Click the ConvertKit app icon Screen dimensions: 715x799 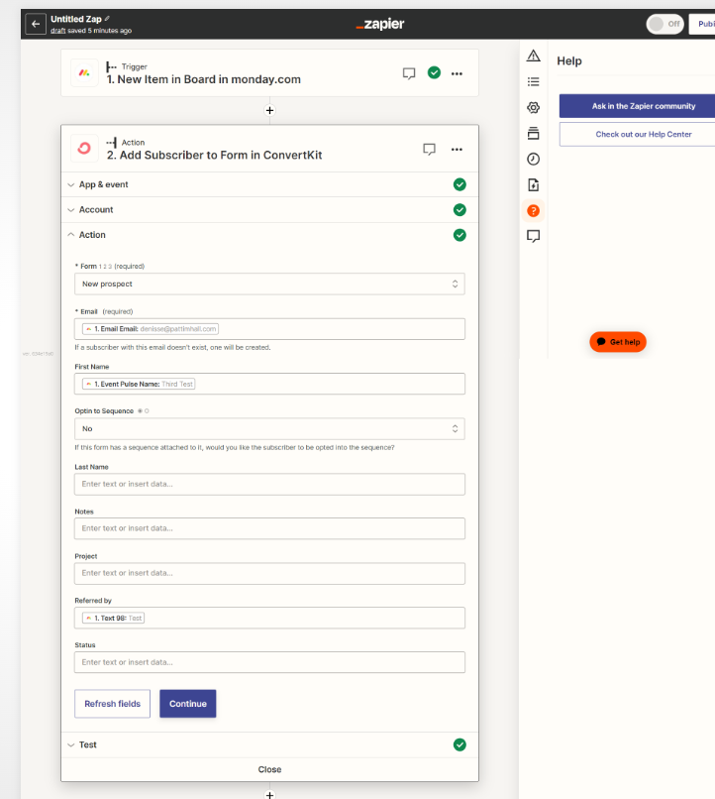[x=84, y=149]
